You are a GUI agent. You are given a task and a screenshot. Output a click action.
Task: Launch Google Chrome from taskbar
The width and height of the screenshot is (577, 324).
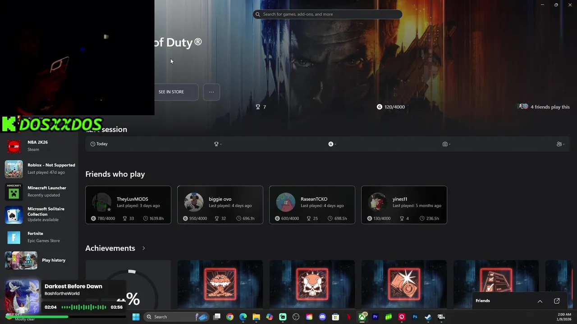click(x=230, y=317)
